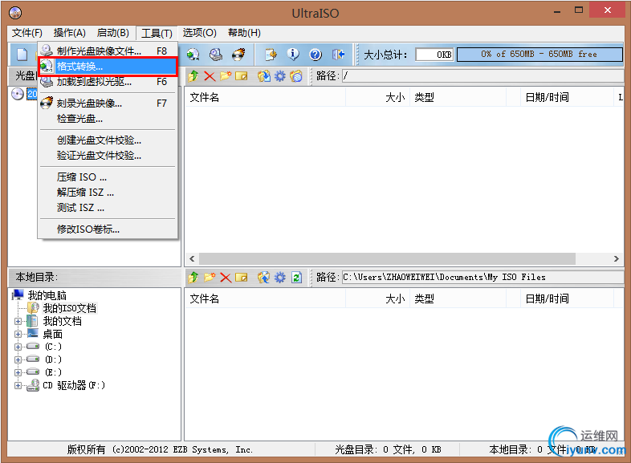Click the folder view icon beside disc path
This screenshot has width=631, height=463.
(x=295, y=75)
